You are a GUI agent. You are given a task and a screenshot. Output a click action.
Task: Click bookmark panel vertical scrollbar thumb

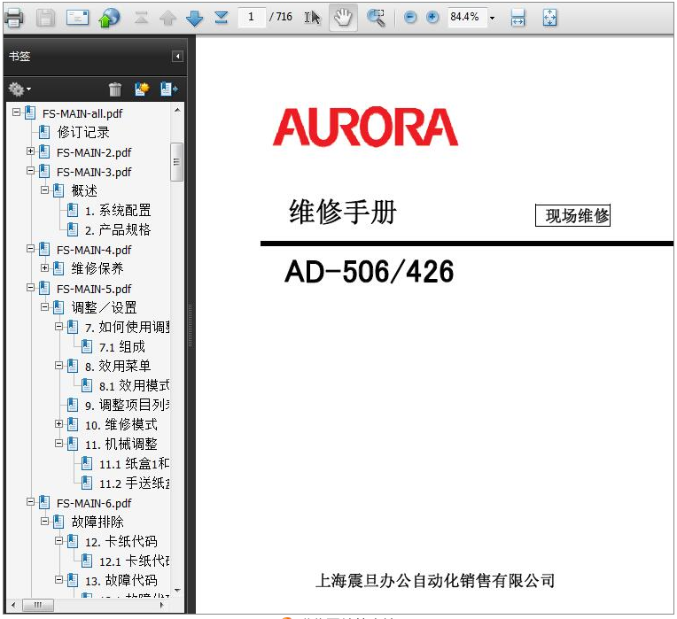tap(176, 162)
